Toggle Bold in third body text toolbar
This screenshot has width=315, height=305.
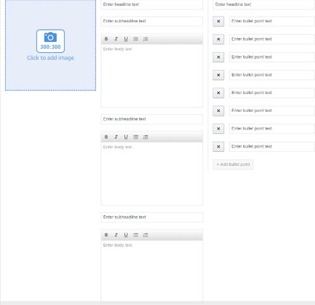pyautogui.click(x=106, y=235)
